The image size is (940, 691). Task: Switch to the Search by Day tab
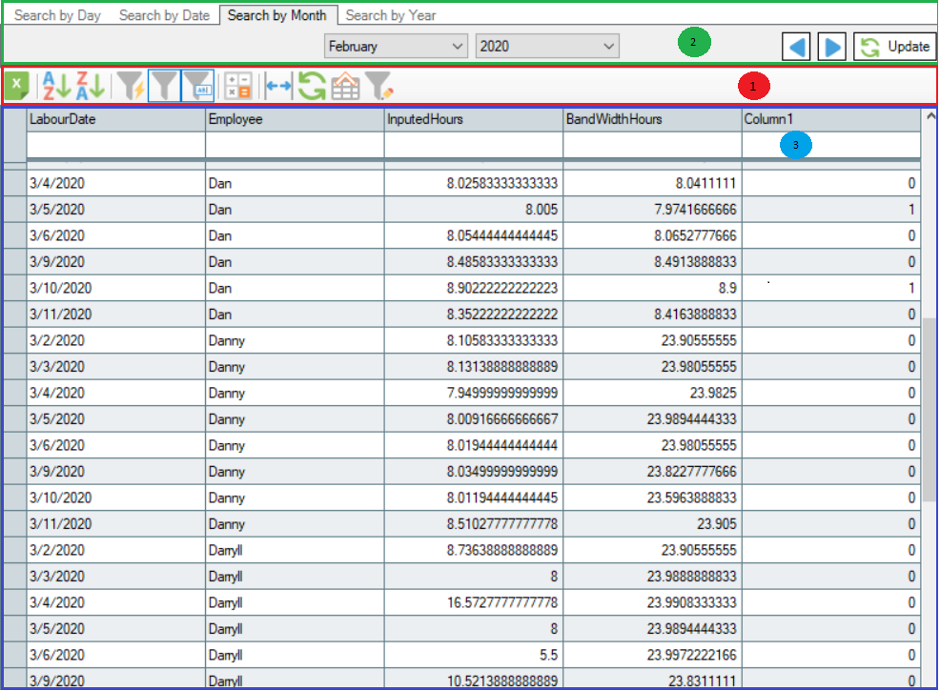56,14
